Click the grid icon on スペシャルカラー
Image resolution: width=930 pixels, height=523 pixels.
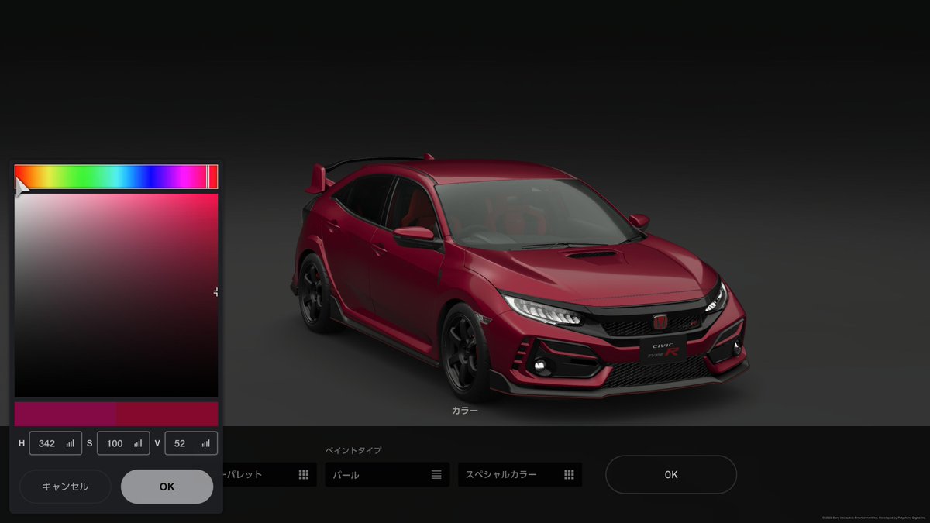(x=569, y=474)
